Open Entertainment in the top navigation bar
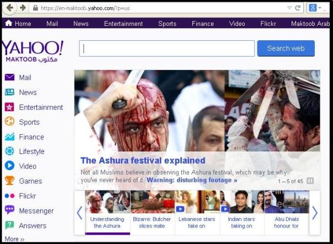This screenshot has width=333, height=244. click(x=123, y=24)
